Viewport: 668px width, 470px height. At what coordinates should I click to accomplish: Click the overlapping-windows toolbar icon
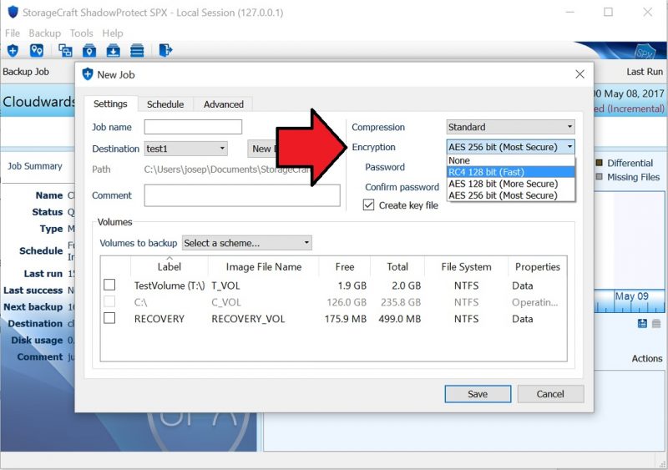[65, 51]
